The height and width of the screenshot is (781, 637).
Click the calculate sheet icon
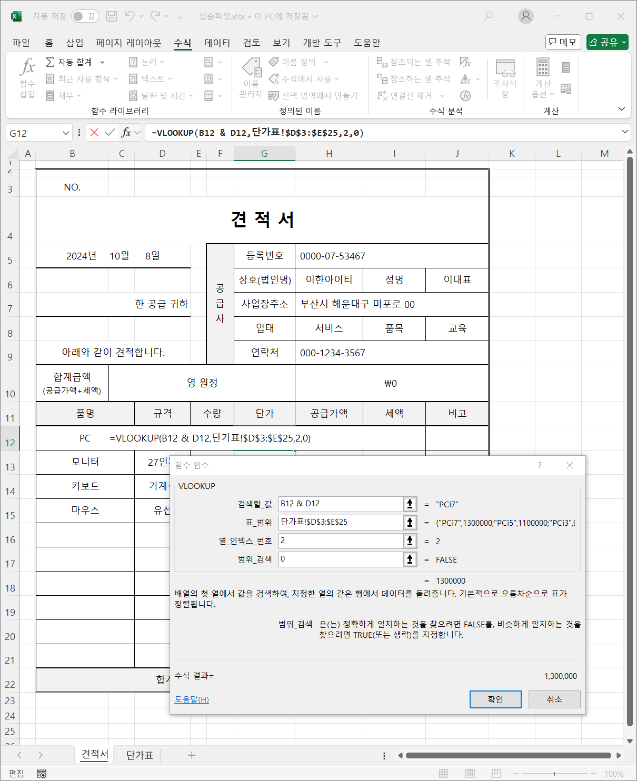[566, 88]
